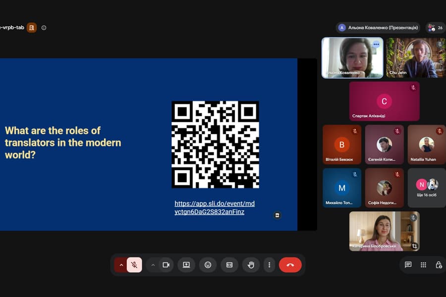Click presenter chip Альона Коваленко (Презентація)

pyautogui.click(x=378, y=28)
